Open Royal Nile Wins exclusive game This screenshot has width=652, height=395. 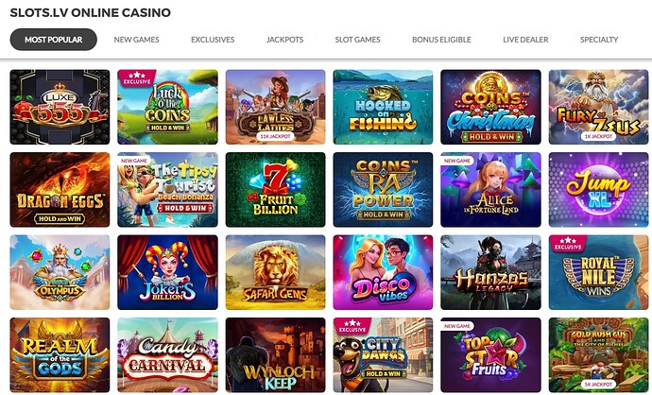tap(598, 272)
